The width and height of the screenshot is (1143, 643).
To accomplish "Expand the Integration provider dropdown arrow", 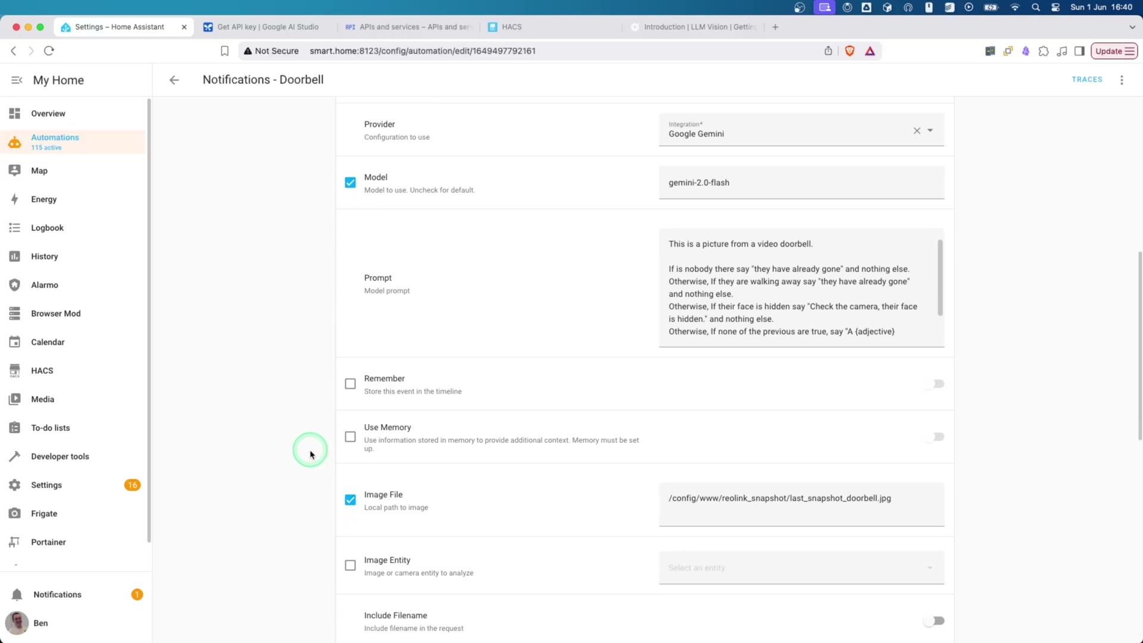I will point(930,130).
